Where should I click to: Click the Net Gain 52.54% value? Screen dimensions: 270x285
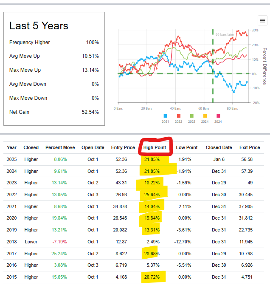pyautogui.click(x=90, y=112)
